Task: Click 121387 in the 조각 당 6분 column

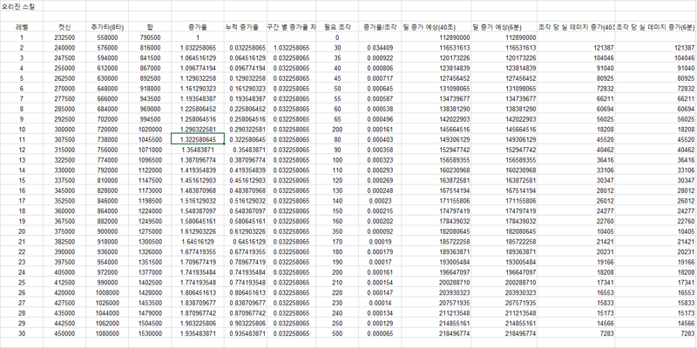Action: (656, 48)
